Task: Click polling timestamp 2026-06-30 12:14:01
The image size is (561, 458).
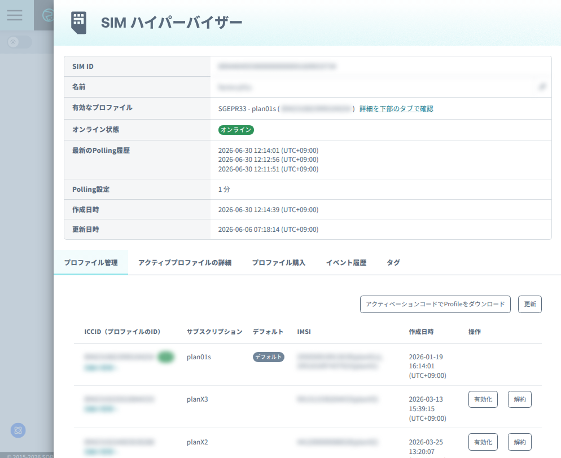Action: (x=268, y=151)
